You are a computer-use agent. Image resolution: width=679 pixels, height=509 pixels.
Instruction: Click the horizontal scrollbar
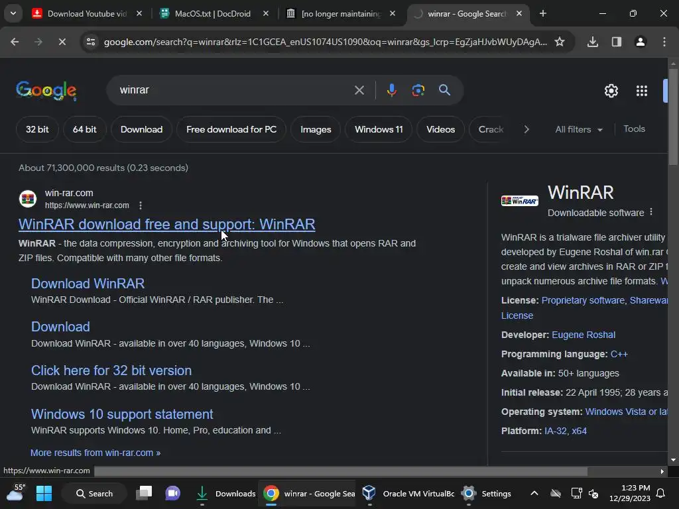point(341,471)
